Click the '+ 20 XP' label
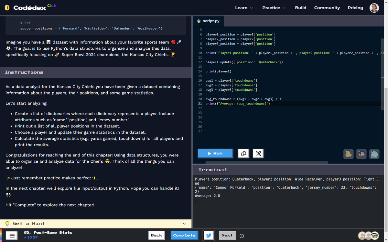388x242 pixels. (31, 237)
